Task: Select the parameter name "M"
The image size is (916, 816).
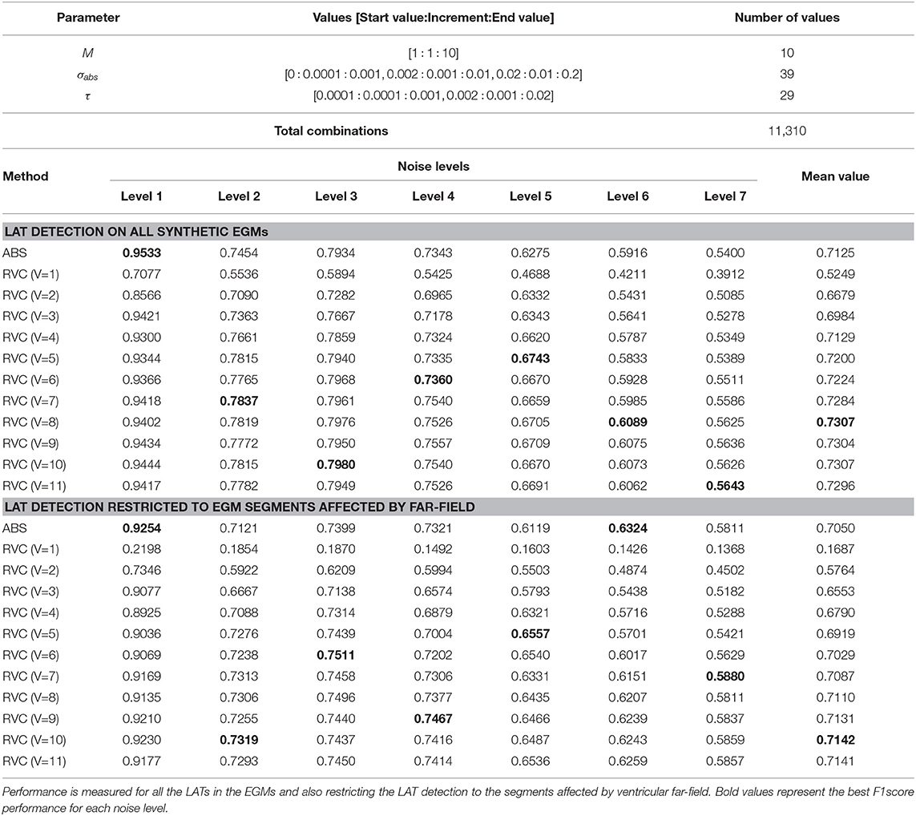Action: coord(87,53)
